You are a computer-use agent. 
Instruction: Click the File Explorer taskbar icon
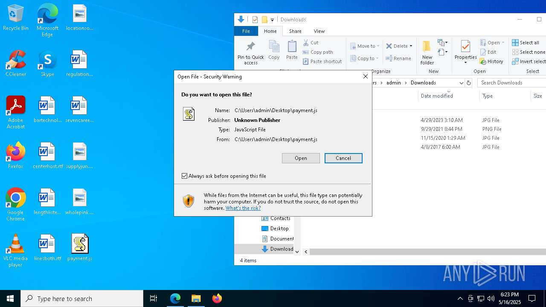(x=196, y=298)
